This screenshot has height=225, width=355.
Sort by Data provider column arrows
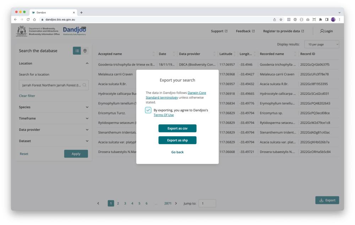[x=214, y=54]
